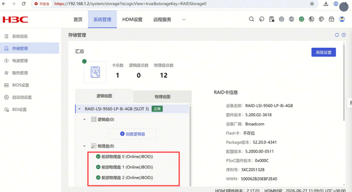Click the gray shield status icon
The image size is (352, 192).
pos(282,19)
